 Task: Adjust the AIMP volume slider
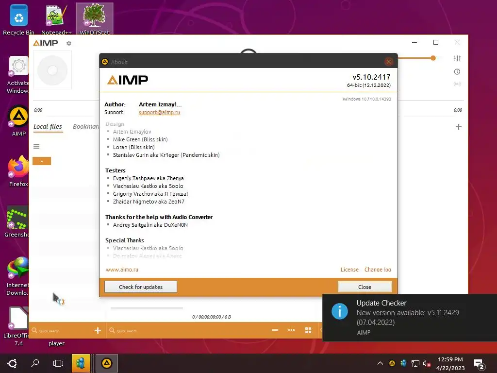pos(433,58)
